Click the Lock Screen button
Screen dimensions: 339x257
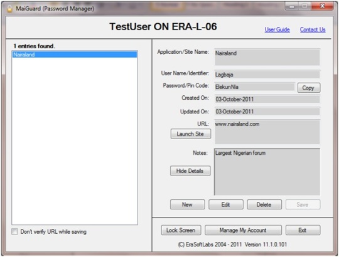tap(181, 230)
